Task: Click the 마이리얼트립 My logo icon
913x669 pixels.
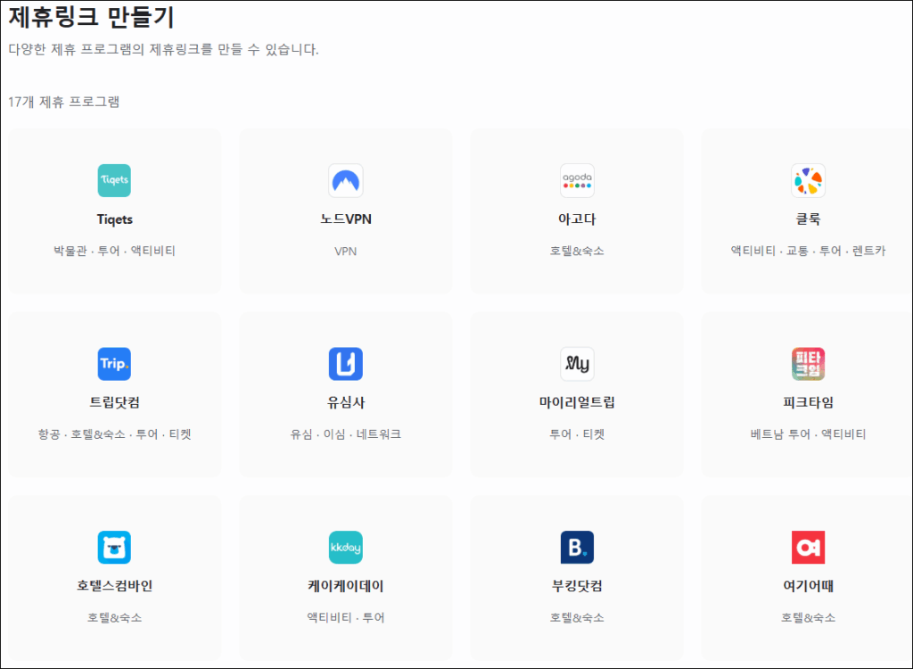Action: coord(577,364)
